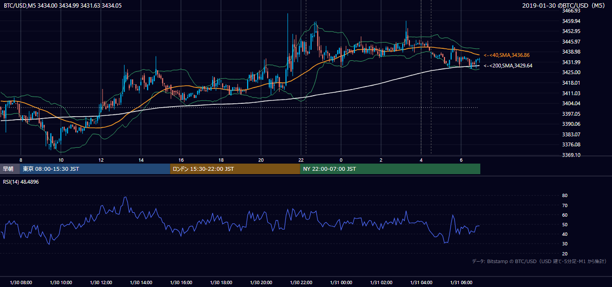Click the 1/30 22:00 bottom time label
Image resolution: width=612 pixels, height=287 pixels.
301,283
